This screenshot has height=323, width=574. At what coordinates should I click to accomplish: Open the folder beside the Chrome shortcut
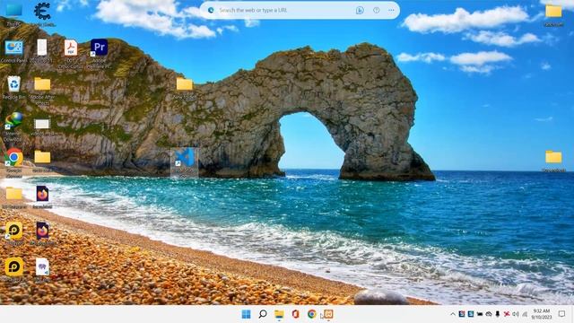click(x=42, y=160)
